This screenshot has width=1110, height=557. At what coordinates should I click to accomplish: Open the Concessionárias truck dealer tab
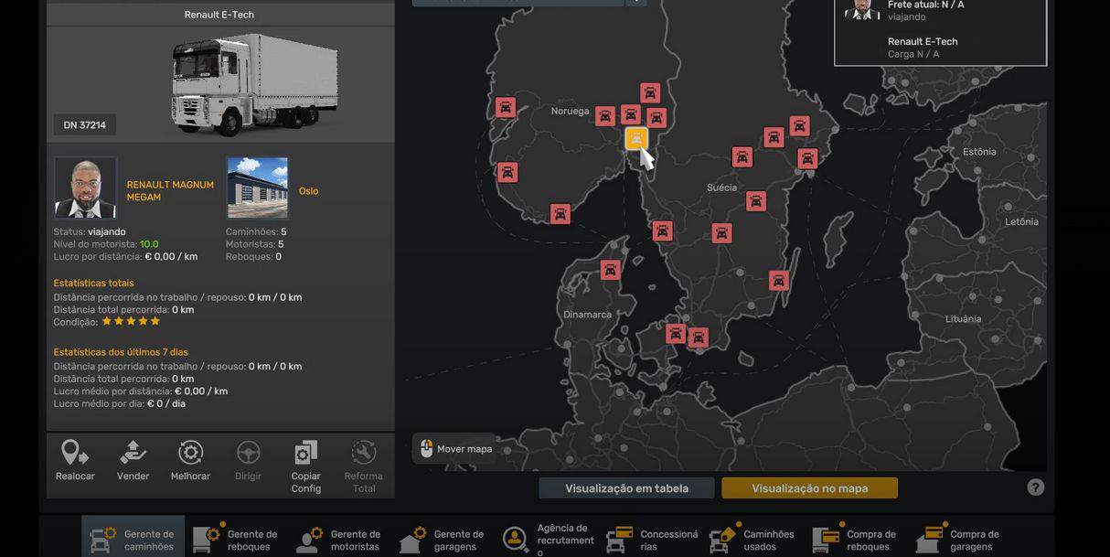pos(649,540)
